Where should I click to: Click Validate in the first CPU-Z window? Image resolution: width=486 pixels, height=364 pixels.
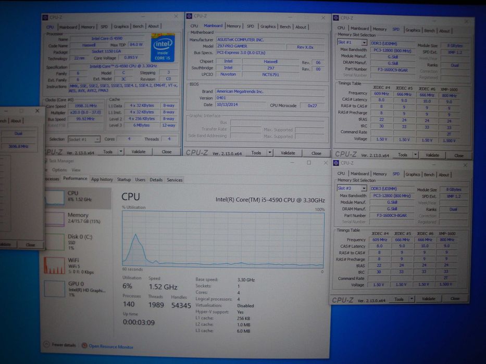(138, 152)
